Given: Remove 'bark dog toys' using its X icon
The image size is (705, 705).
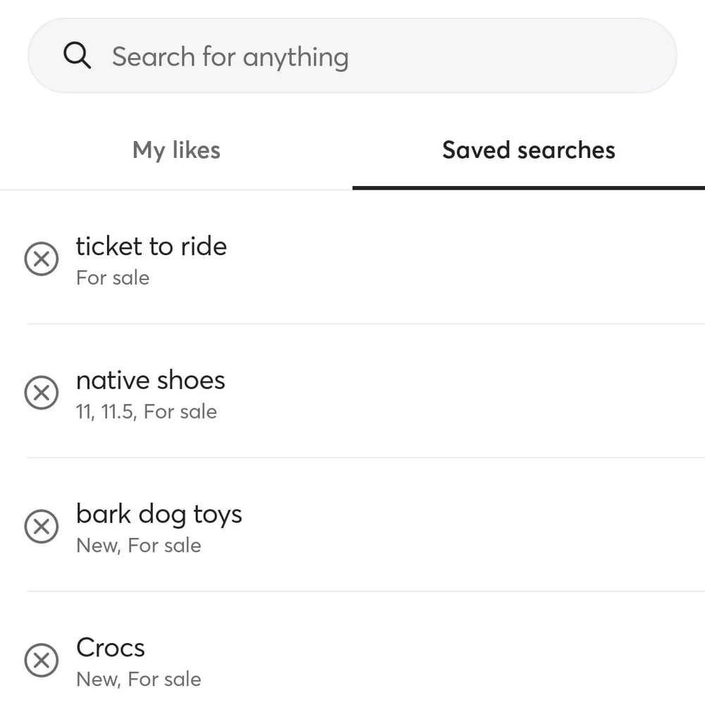Looking at the screenshot, I should [x=42, y=527].
